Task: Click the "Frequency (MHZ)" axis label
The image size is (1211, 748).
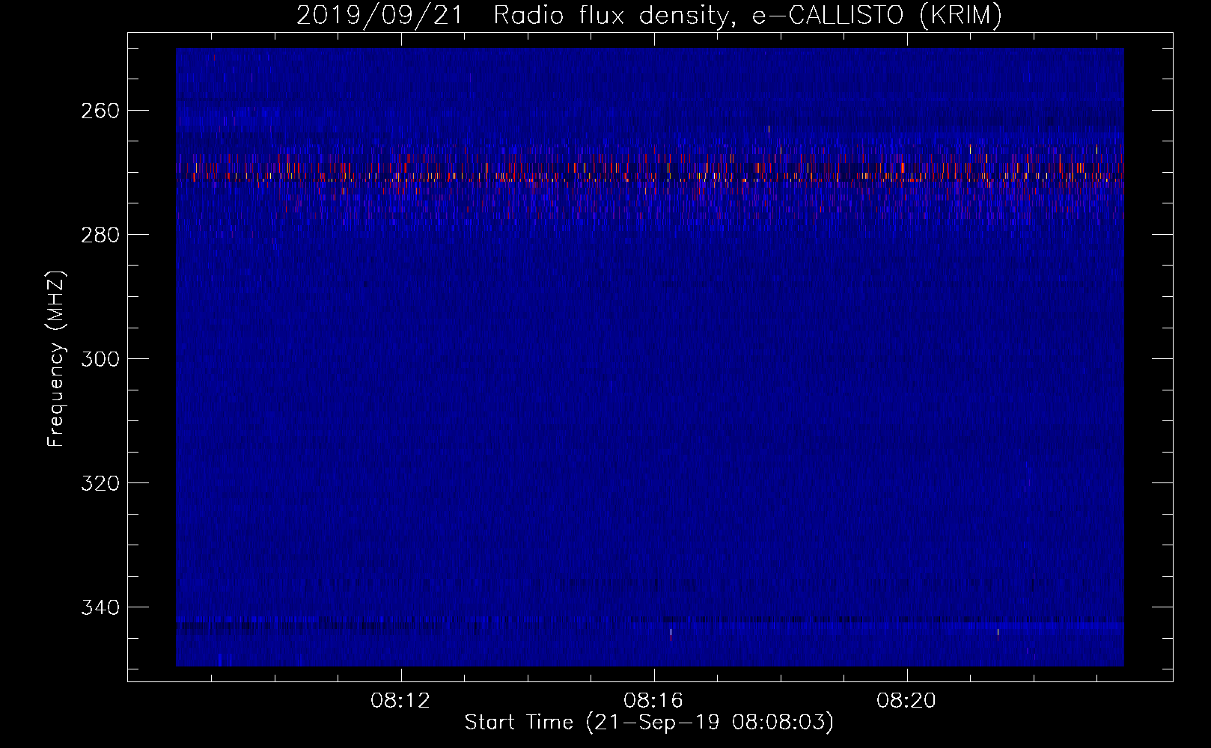Action: [56, 358]
